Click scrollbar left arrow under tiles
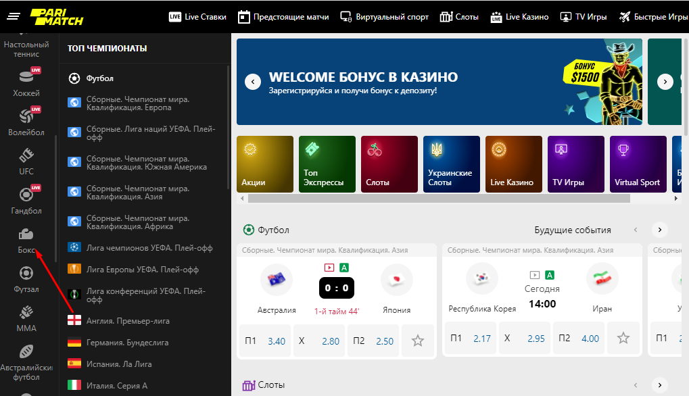The width and height of the screenshot is (689, 396). point(241,199)
